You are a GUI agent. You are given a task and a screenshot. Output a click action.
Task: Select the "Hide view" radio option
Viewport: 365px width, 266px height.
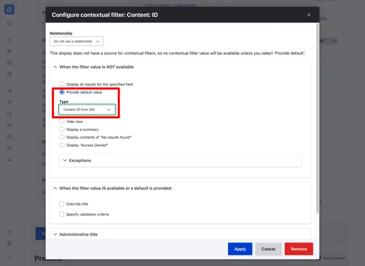click(62, 121)
